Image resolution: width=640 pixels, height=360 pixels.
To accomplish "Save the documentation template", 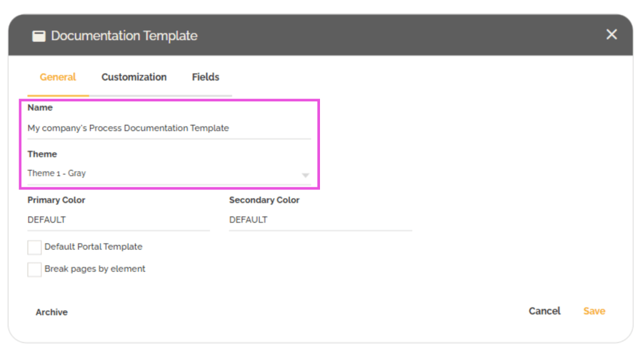I will tap(593, 311).
